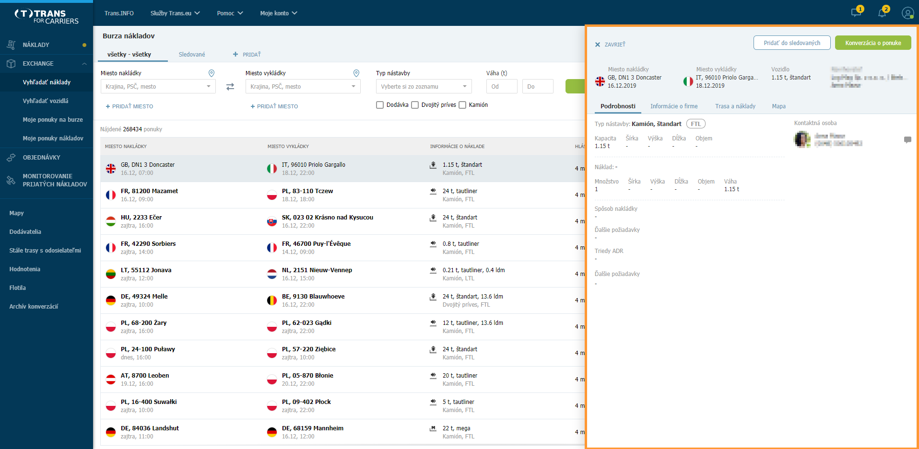Click the weight Do input field
The height and width of the screenshot is (449, 919).
click(538, 86)
